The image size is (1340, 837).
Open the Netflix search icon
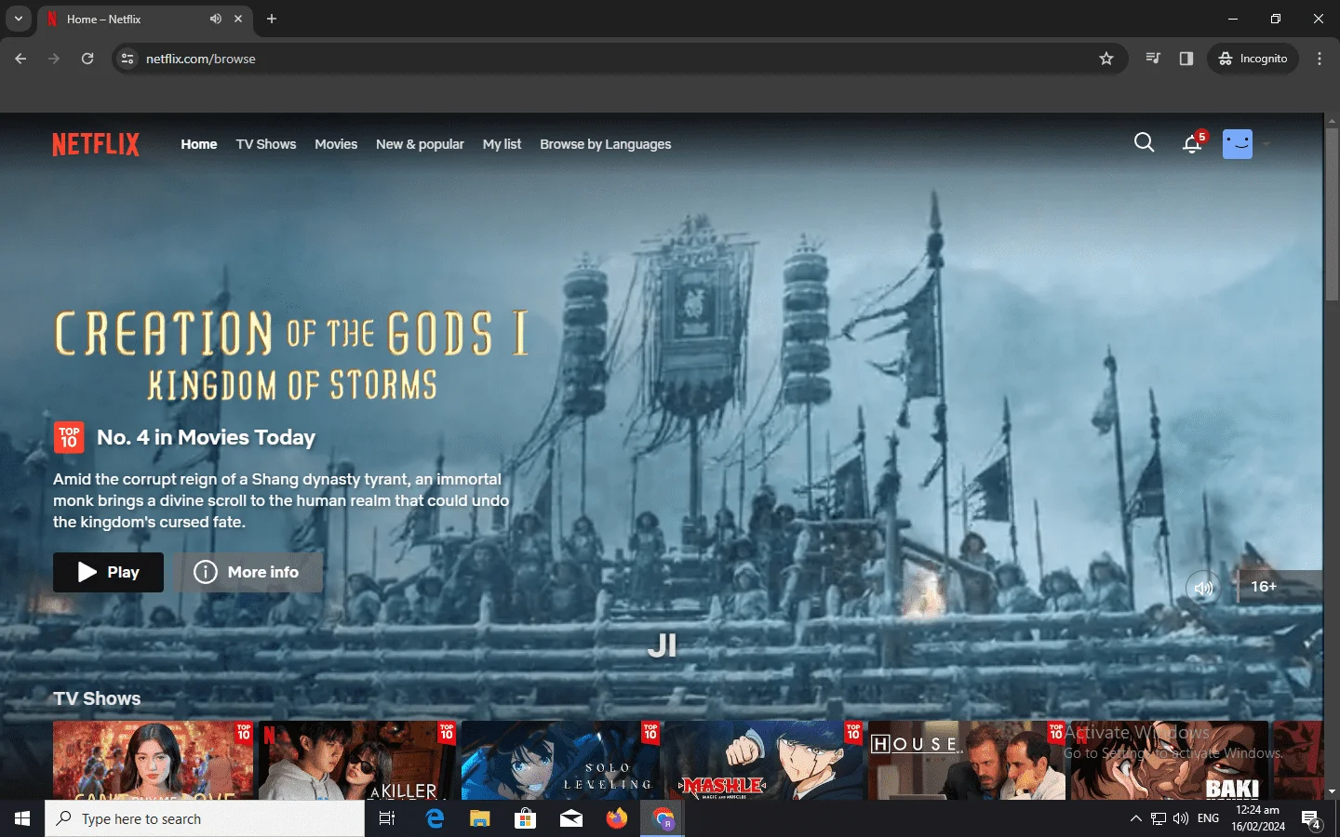click(1144, 143)
